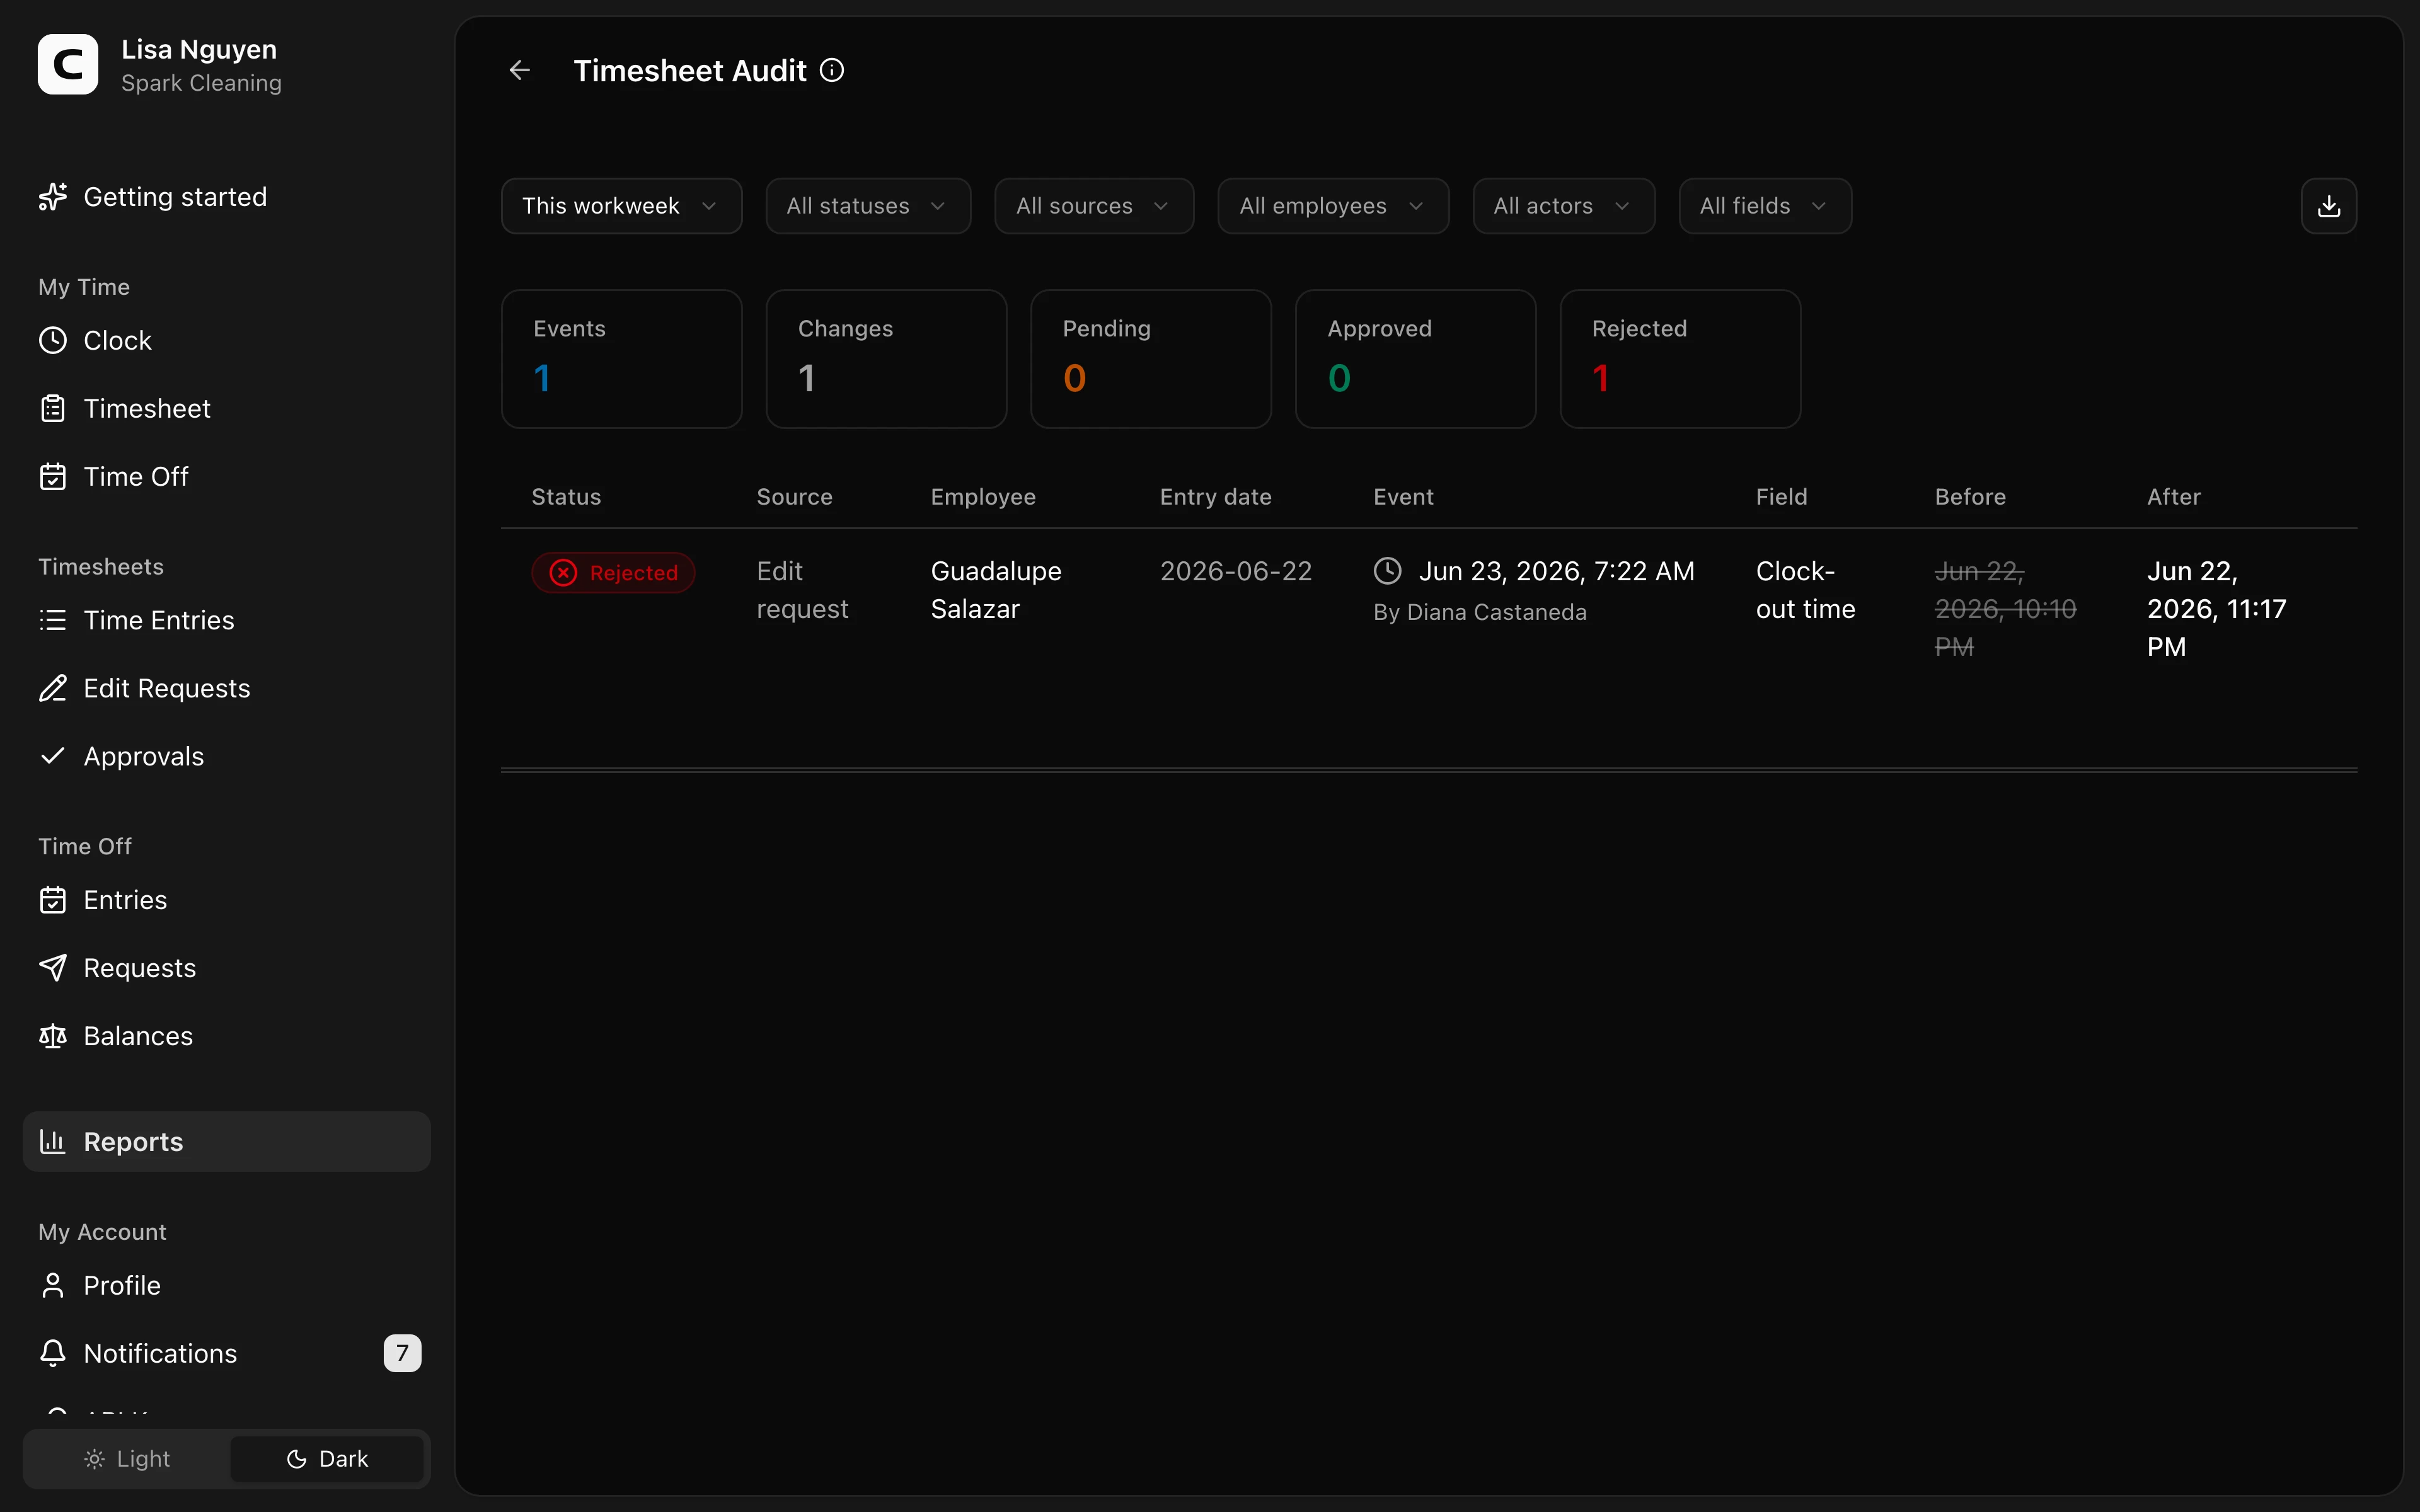Click the Profile person icon
This screenshot has width=2420, height=1512.
pos(53,1286)
